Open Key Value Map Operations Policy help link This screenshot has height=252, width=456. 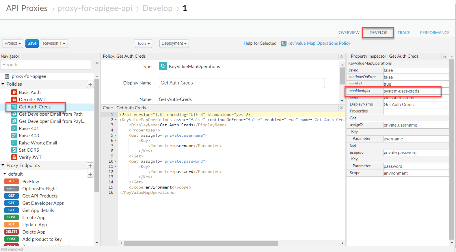(x=319, y=43)
